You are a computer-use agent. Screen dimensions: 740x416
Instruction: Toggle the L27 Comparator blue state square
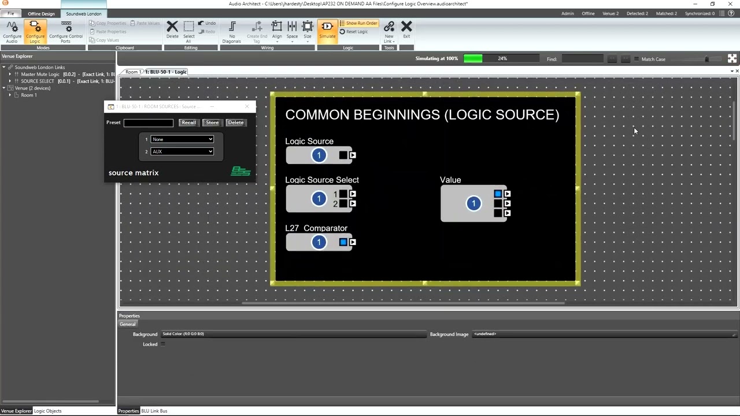(x=343, y=242)
